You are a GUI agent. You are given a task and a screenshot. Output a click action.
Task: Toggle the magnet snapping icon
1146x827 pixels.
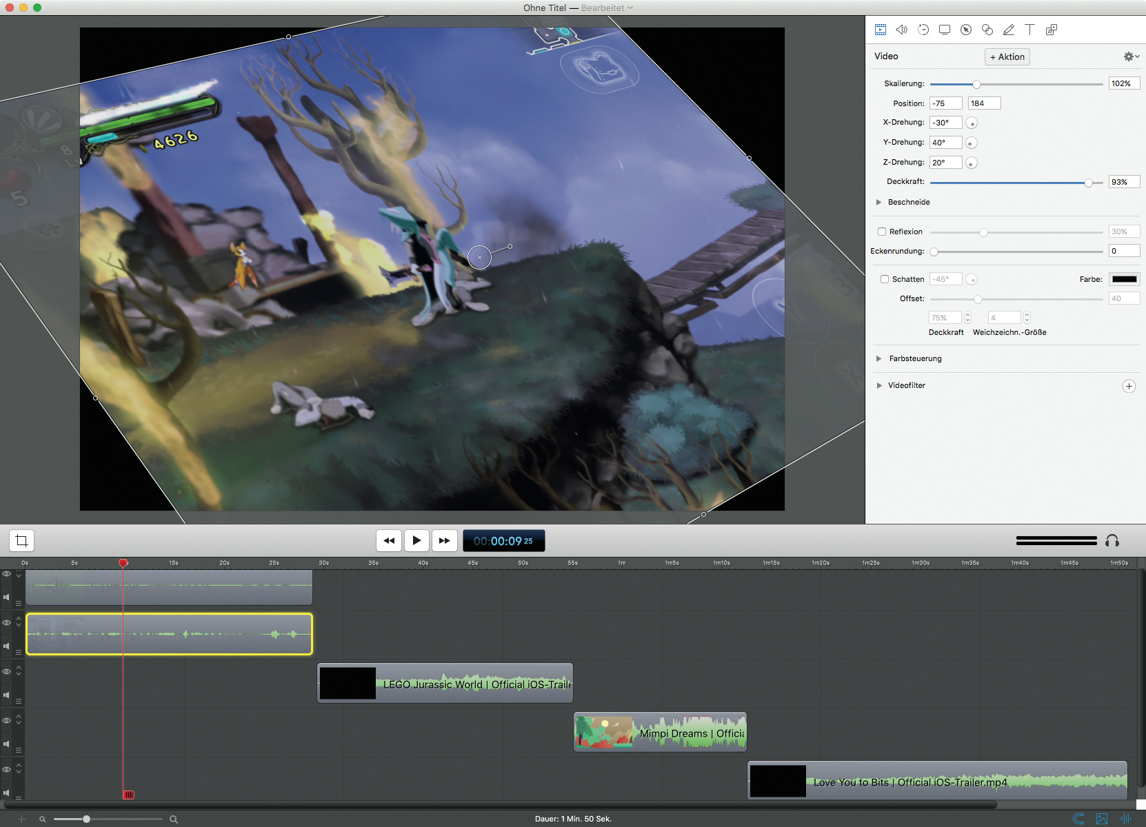coord(1079,819)
